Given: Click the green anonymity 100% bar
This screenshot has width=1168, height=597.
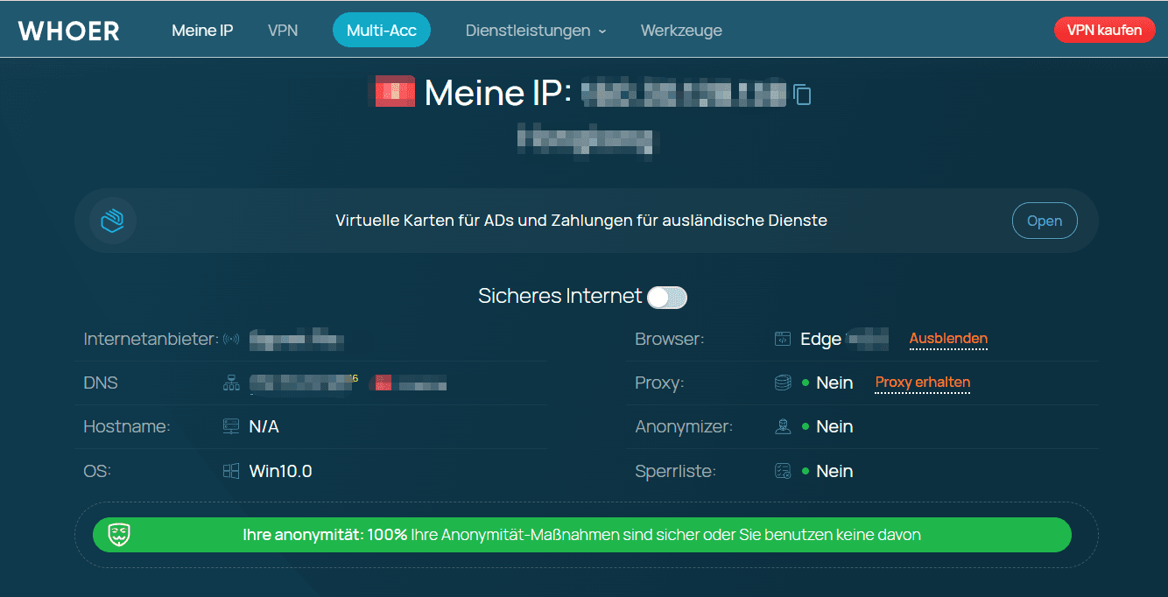Looking at the screenshot, I should click(582, 534).
